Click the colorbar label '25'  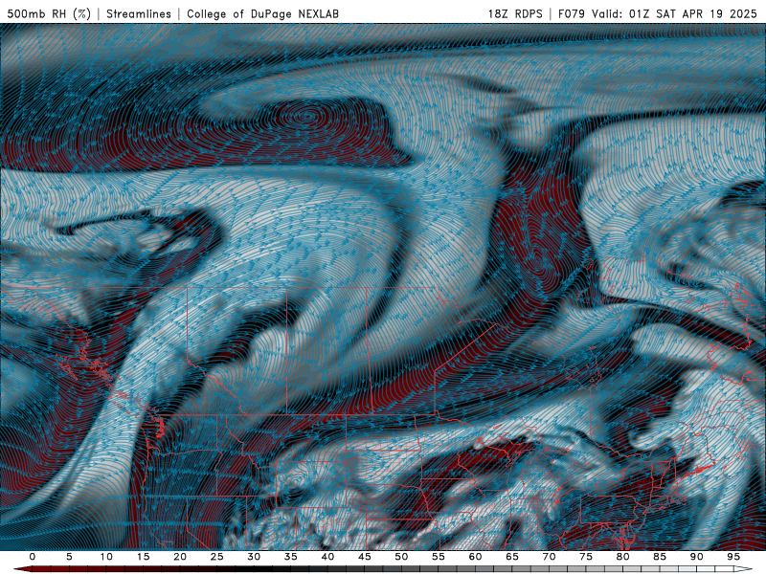click(217, 557)
